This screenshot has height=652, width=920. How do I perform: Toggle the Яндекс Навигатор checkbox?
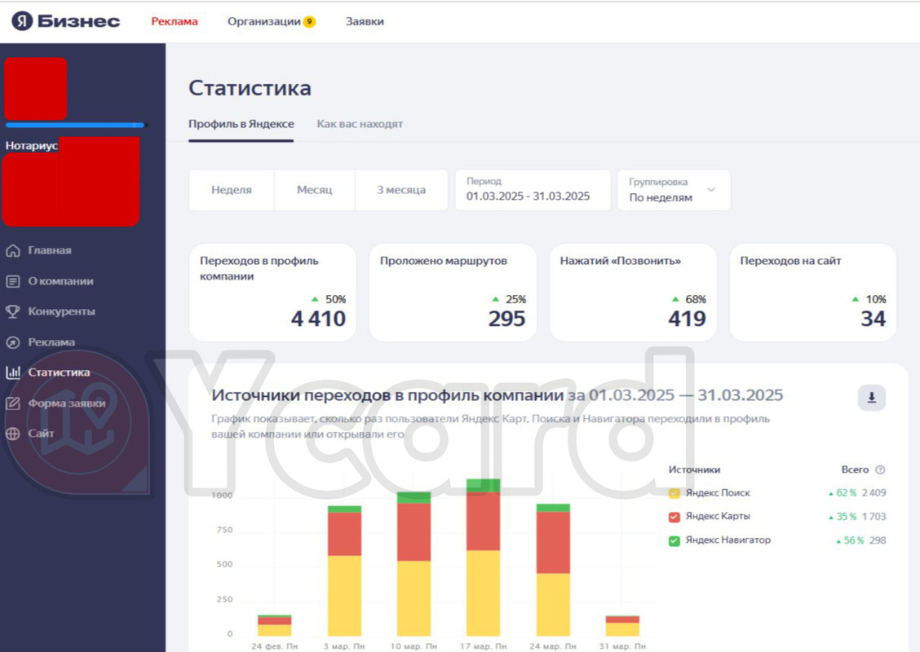[x=675, y=540]
